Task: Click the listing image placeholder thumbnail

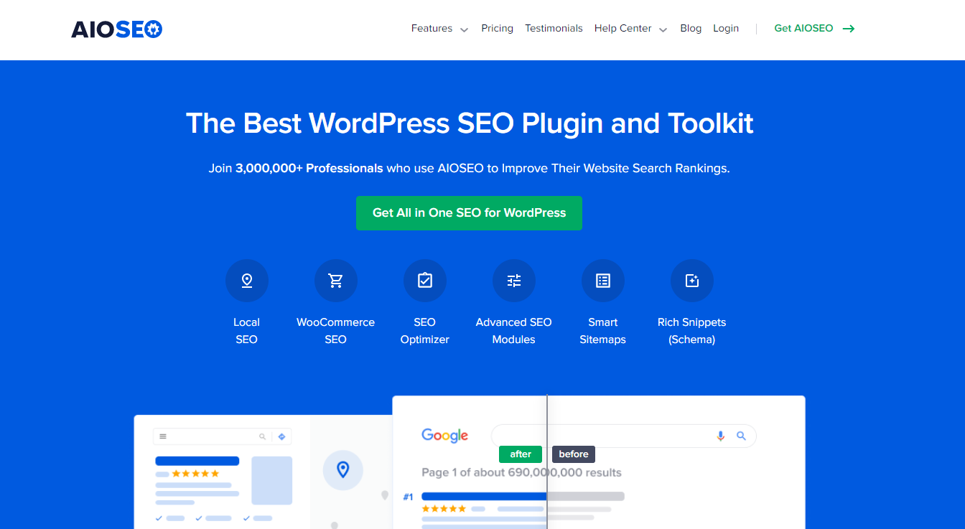Action: tap(272, 480)
